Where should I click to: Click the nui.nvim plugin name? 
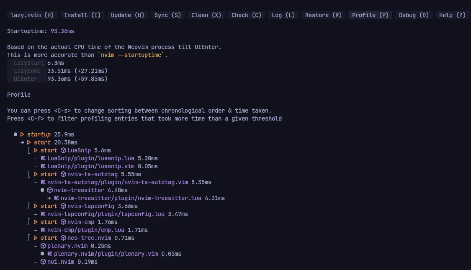pos(61,262)
